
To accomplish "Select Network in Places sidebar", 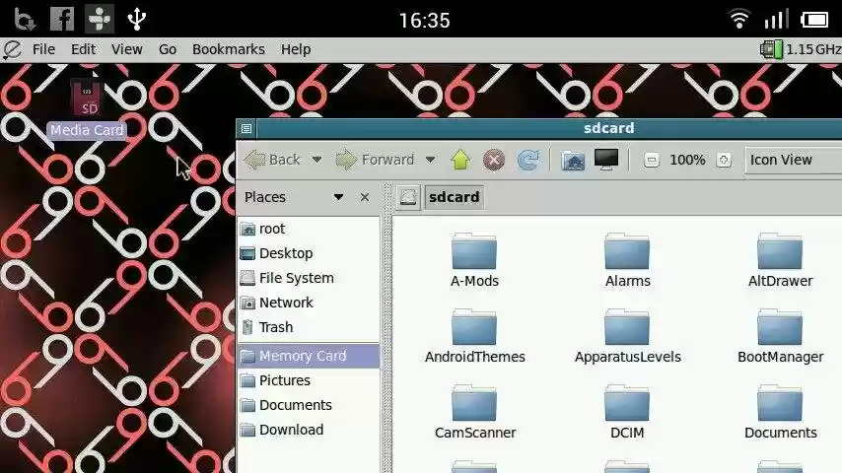I will (309, 303).
